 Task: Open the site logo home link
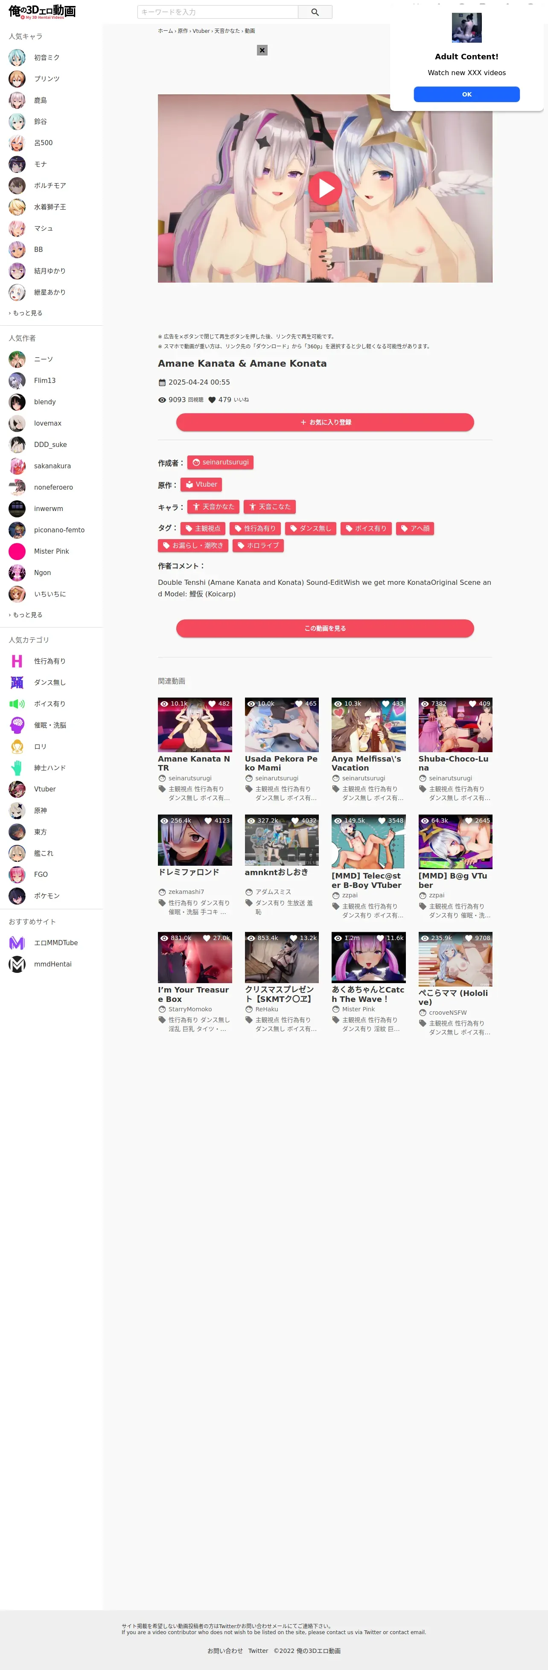(x=42, y=12)
